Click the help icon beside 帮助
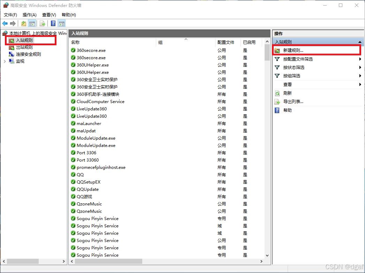Screen dimensions: 365x273 277,110
